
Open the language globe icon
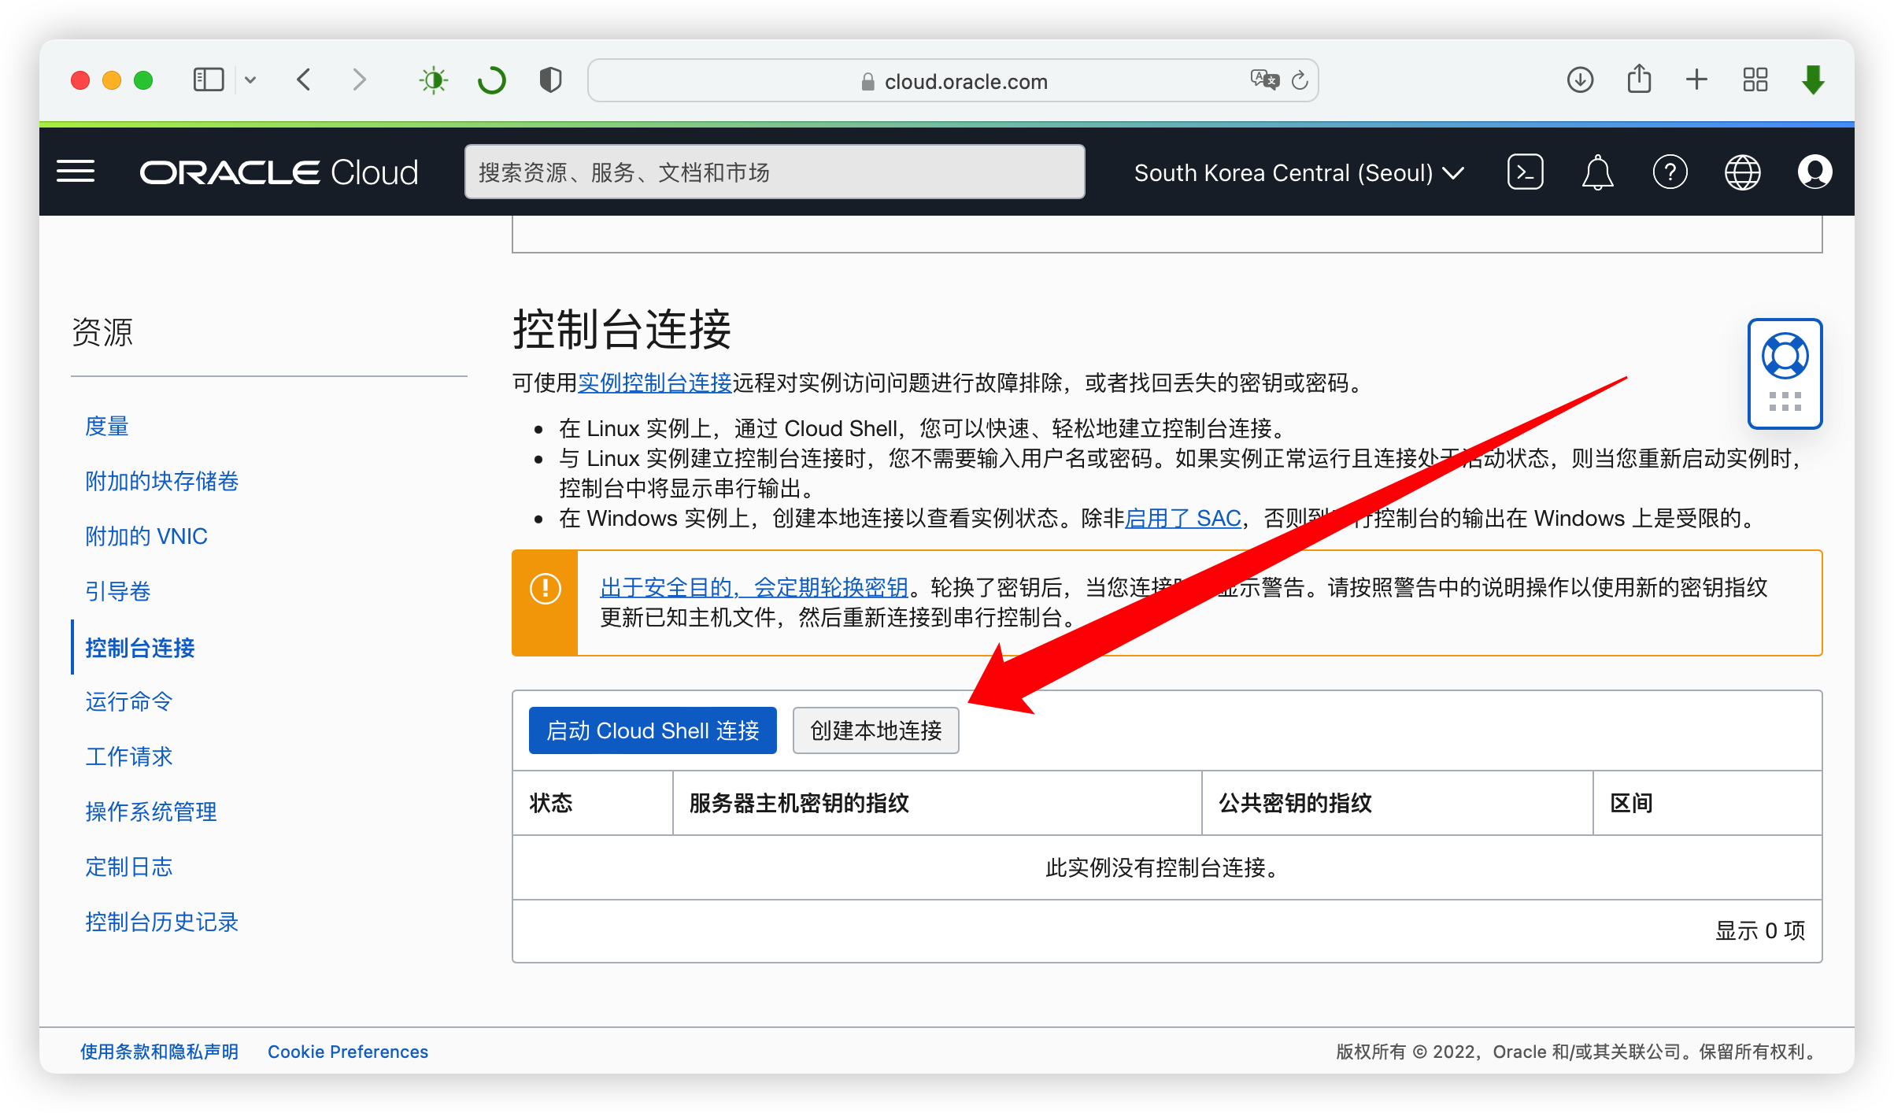click(x=1742, y=172)
